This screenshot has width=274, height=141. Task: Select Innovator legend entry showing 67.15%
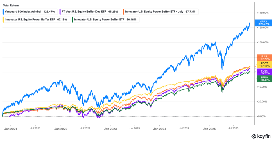tap(35, 20)
